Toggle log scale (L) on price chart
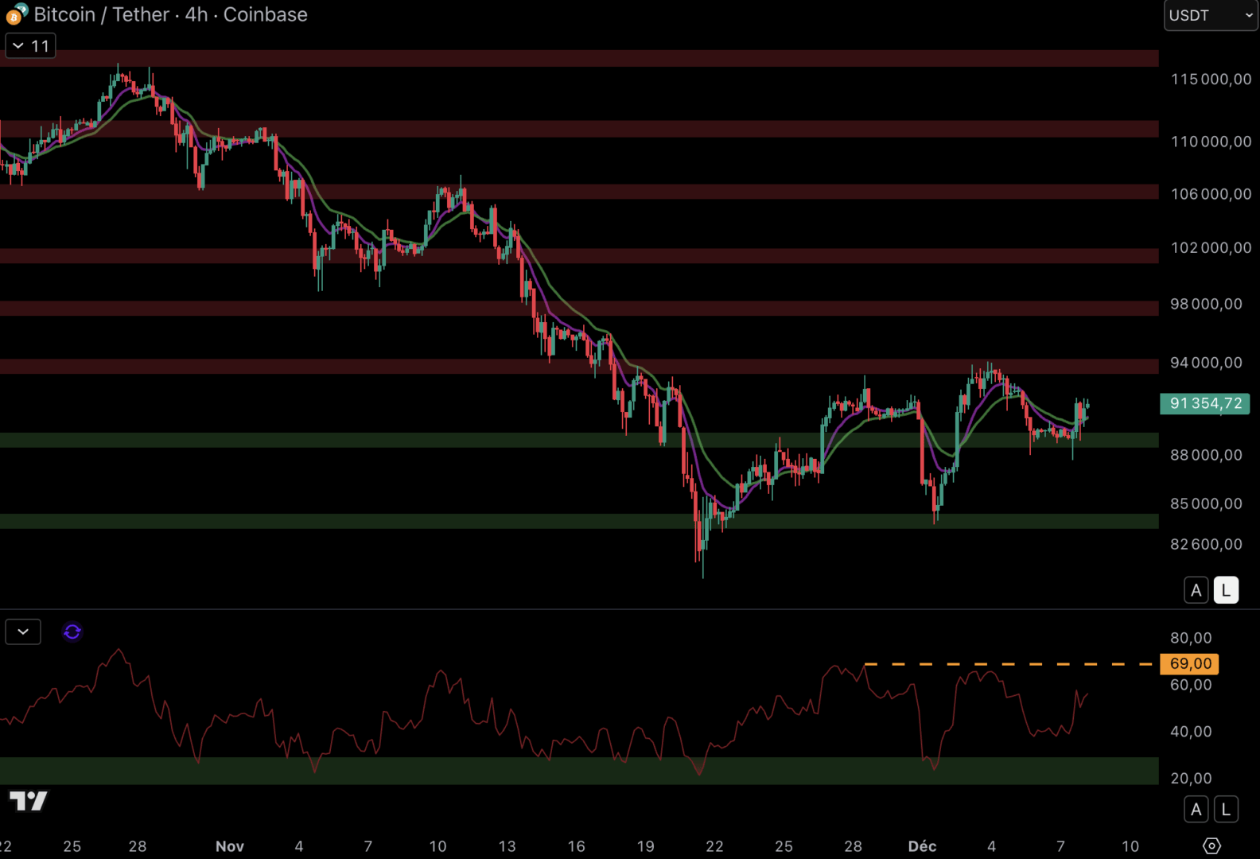The width and height of the screenshot is (1260, 859). (1226, 590)
